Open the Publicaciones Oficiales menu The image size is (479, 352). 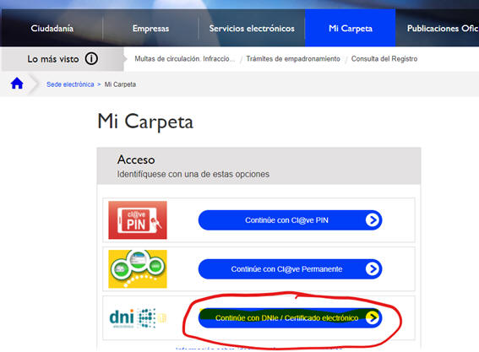(443, 29)
